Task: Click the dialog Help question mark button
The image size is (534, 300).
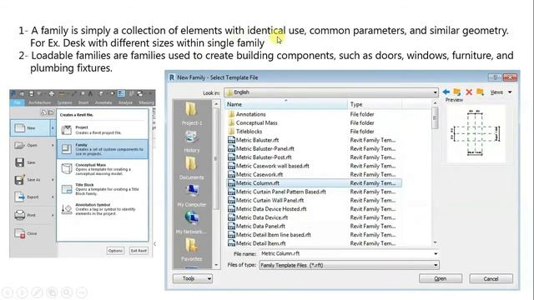Action: coord(495,77)
